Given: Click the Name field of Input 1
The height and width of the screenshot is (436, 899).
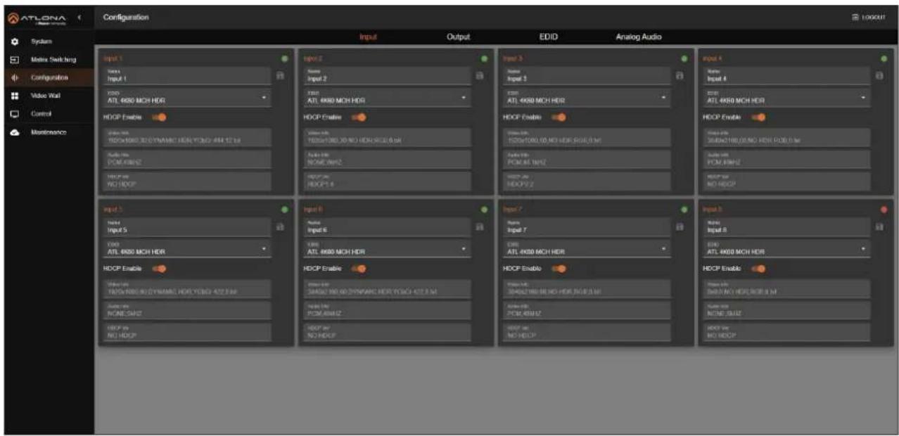Looking at the screenshot, I should [186, 76].
